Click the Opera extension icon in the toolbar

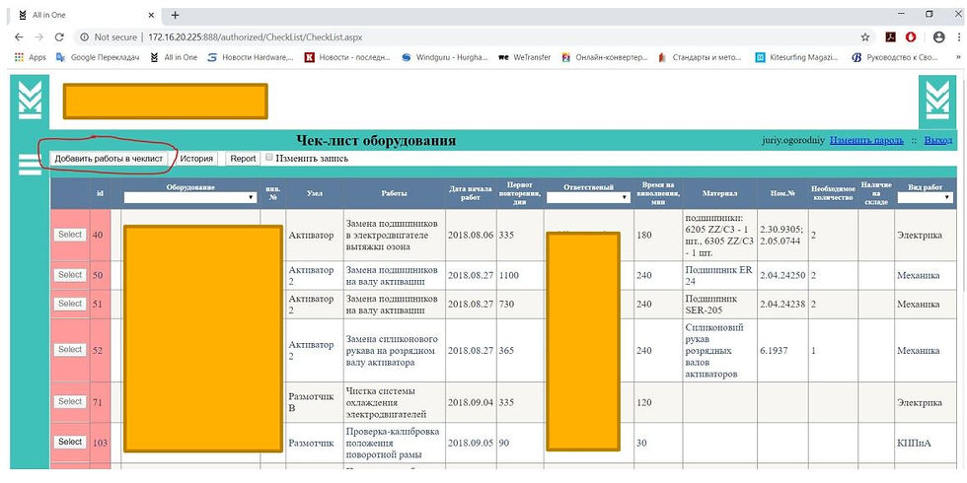point(911,37)
